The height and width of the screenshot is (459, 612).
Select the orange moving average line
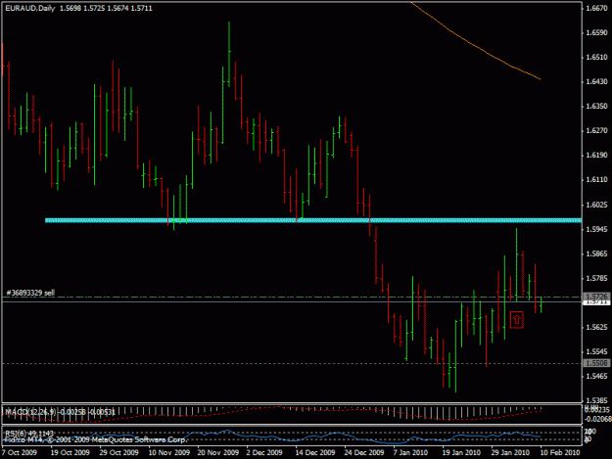[x=476, y=41]
